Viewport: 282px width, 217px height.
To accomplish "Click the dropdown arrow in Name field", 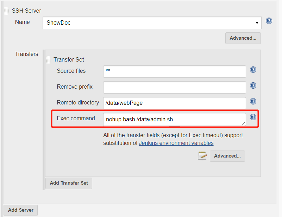I will click(257, 23).
